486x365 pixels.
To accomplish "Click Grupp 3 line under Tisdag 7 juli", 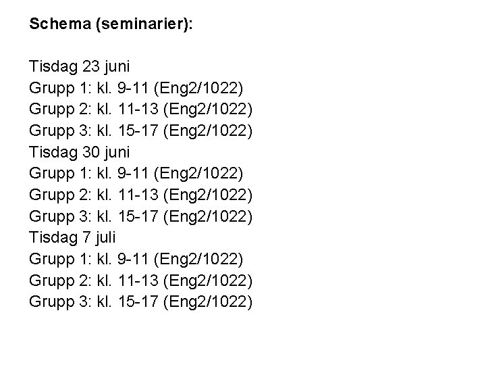I will (140, 302).
